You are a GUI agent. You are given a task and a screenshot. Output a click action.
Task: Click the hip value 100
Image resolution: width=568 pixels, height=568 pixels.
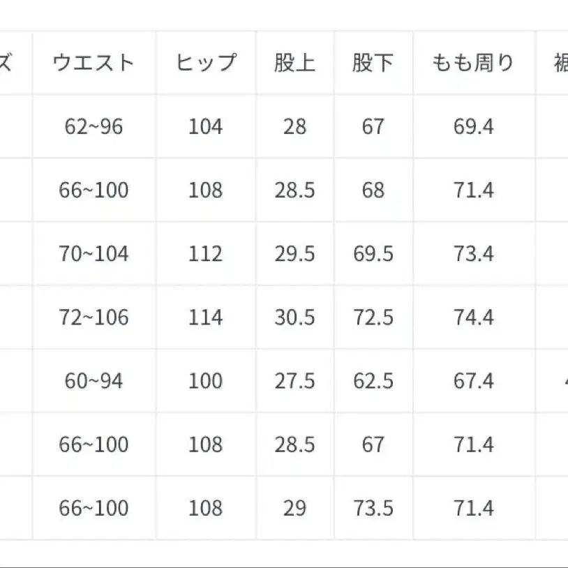pyautogui.click(x=205, y=381)
